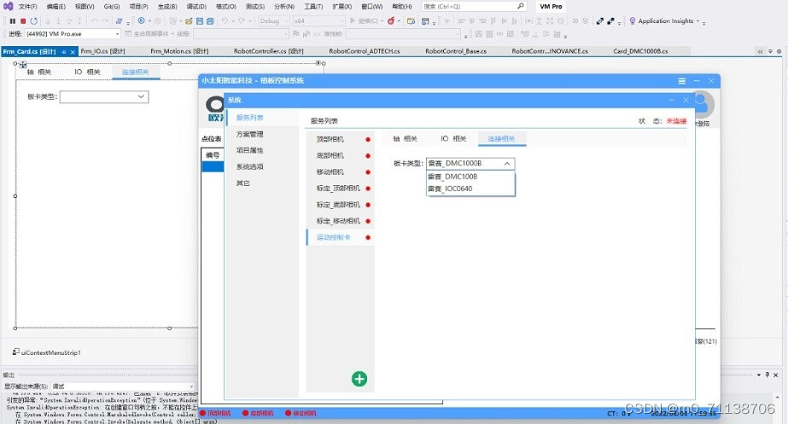
Task: Click the 未连接 status text
Action: coord(676,121)
